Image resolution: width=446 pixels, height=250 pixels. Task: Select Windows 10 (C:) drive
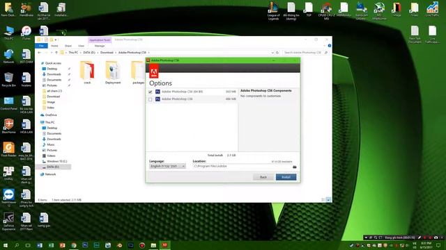point(57,161)
